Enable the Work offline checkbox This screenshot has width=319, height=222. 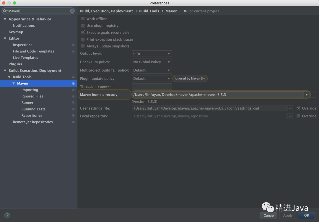point(83,19)
